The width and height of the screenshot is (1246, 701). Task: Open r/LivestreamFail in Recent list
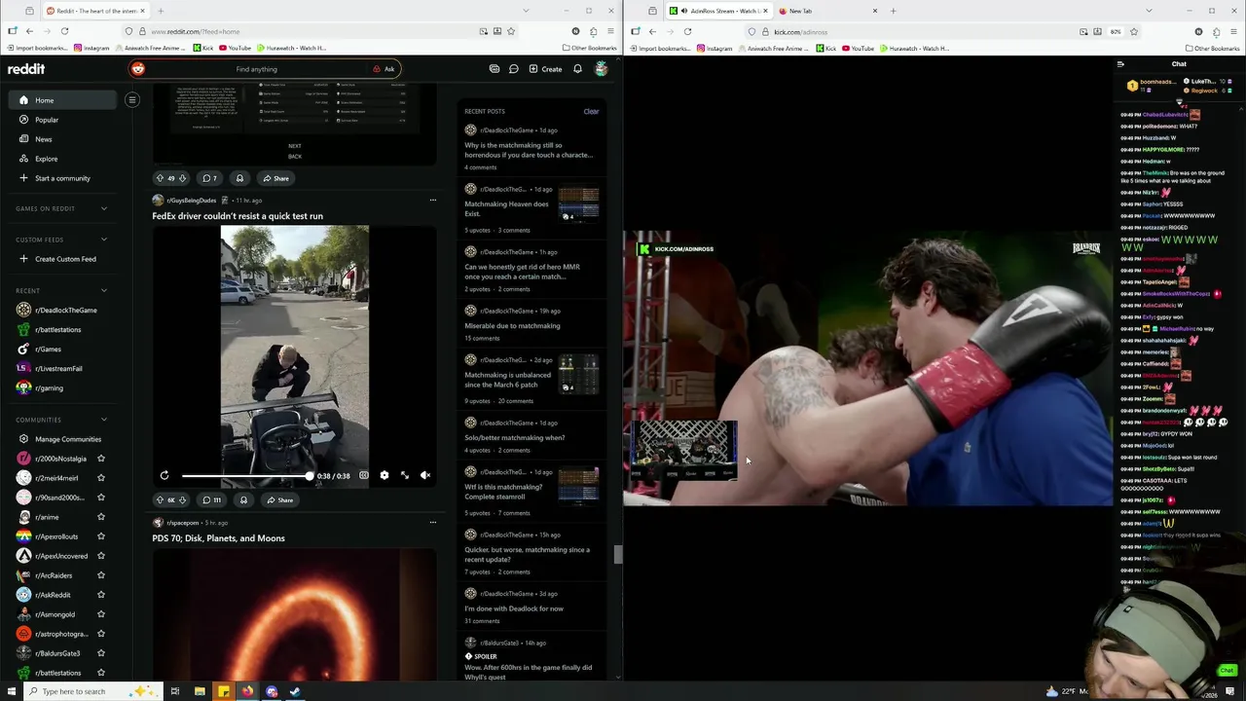click(62, 368)
